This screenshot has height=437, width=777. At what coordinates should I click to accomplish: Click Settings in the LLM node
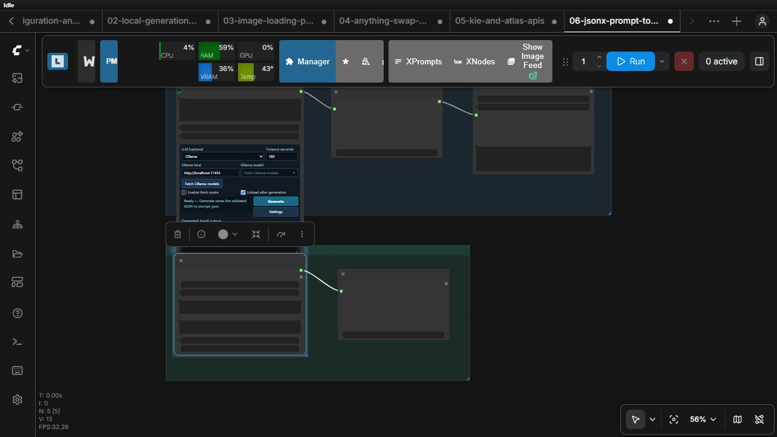[x=276, y=212]
